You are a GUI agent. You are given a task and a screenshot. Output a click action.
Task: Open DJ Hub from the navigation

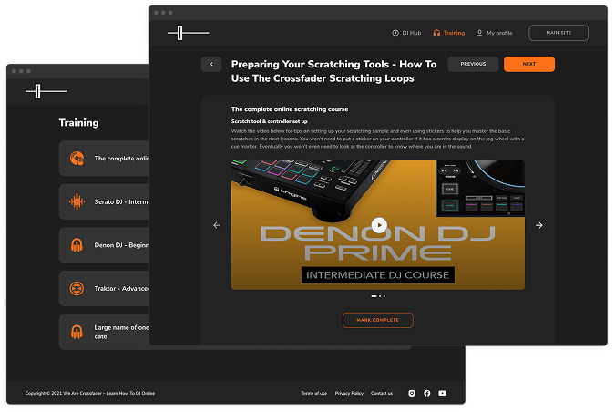click(x=406, y=33)
